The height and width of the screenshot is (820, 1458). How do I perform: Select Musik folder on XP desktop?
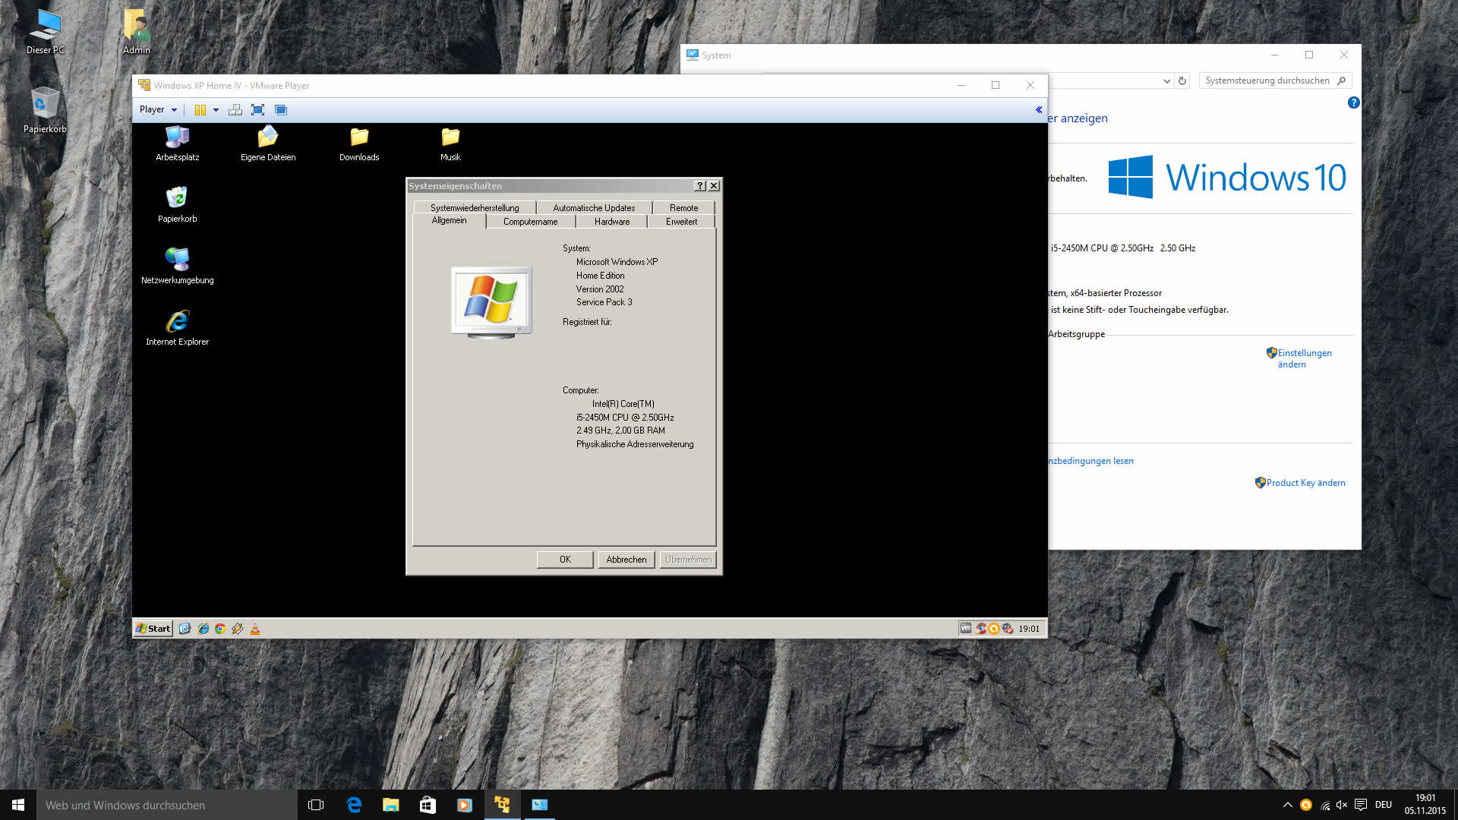click(450, 143)
